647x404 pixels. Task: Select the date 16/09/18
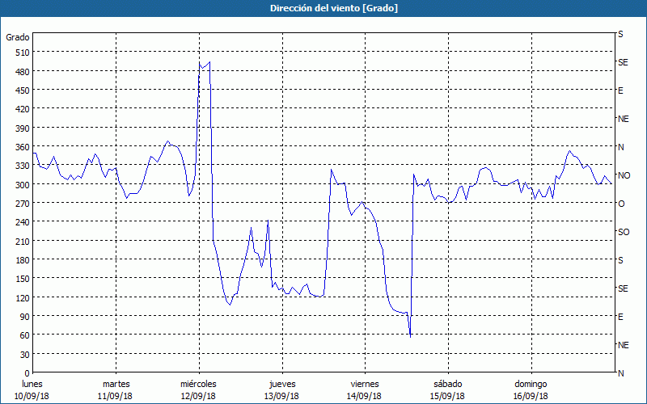click(531, 396)
